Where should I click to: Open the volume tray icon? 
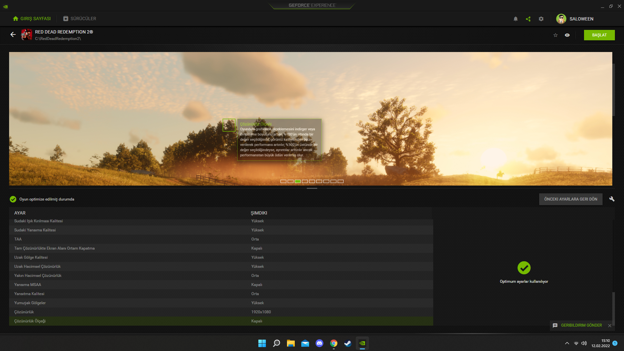(584, 343)
